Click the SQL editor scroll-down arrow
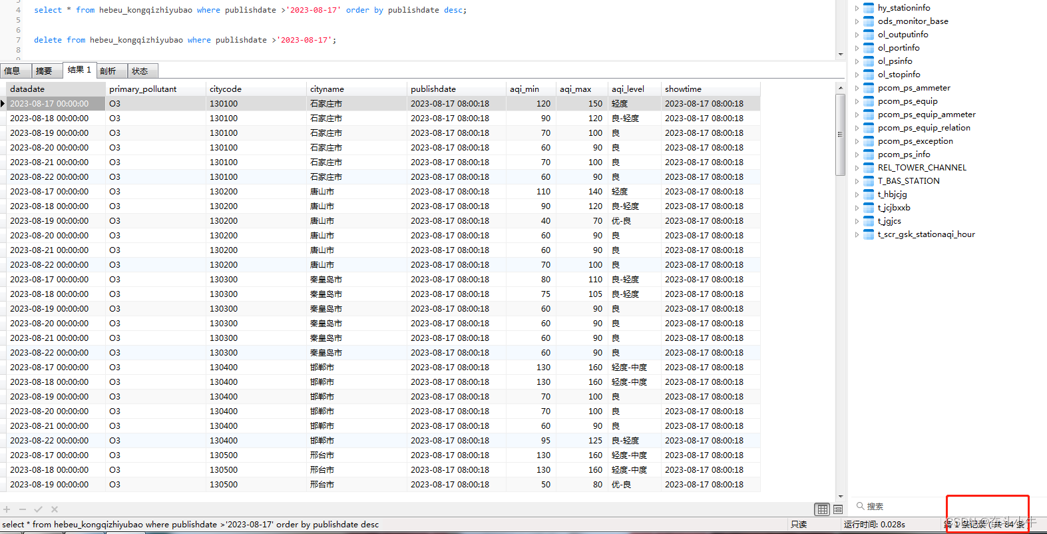Viewport: 1047px width, 534px height. tap(840, 54)
